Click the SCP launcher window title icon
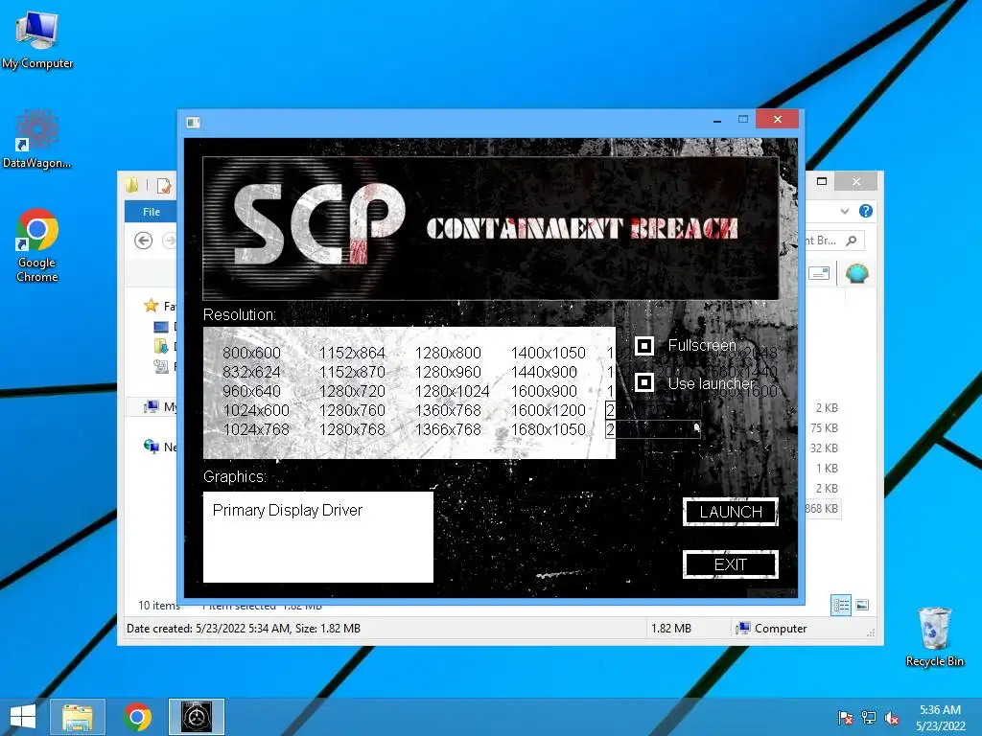Screen dimensions: 982x736 tap(193, 122)
